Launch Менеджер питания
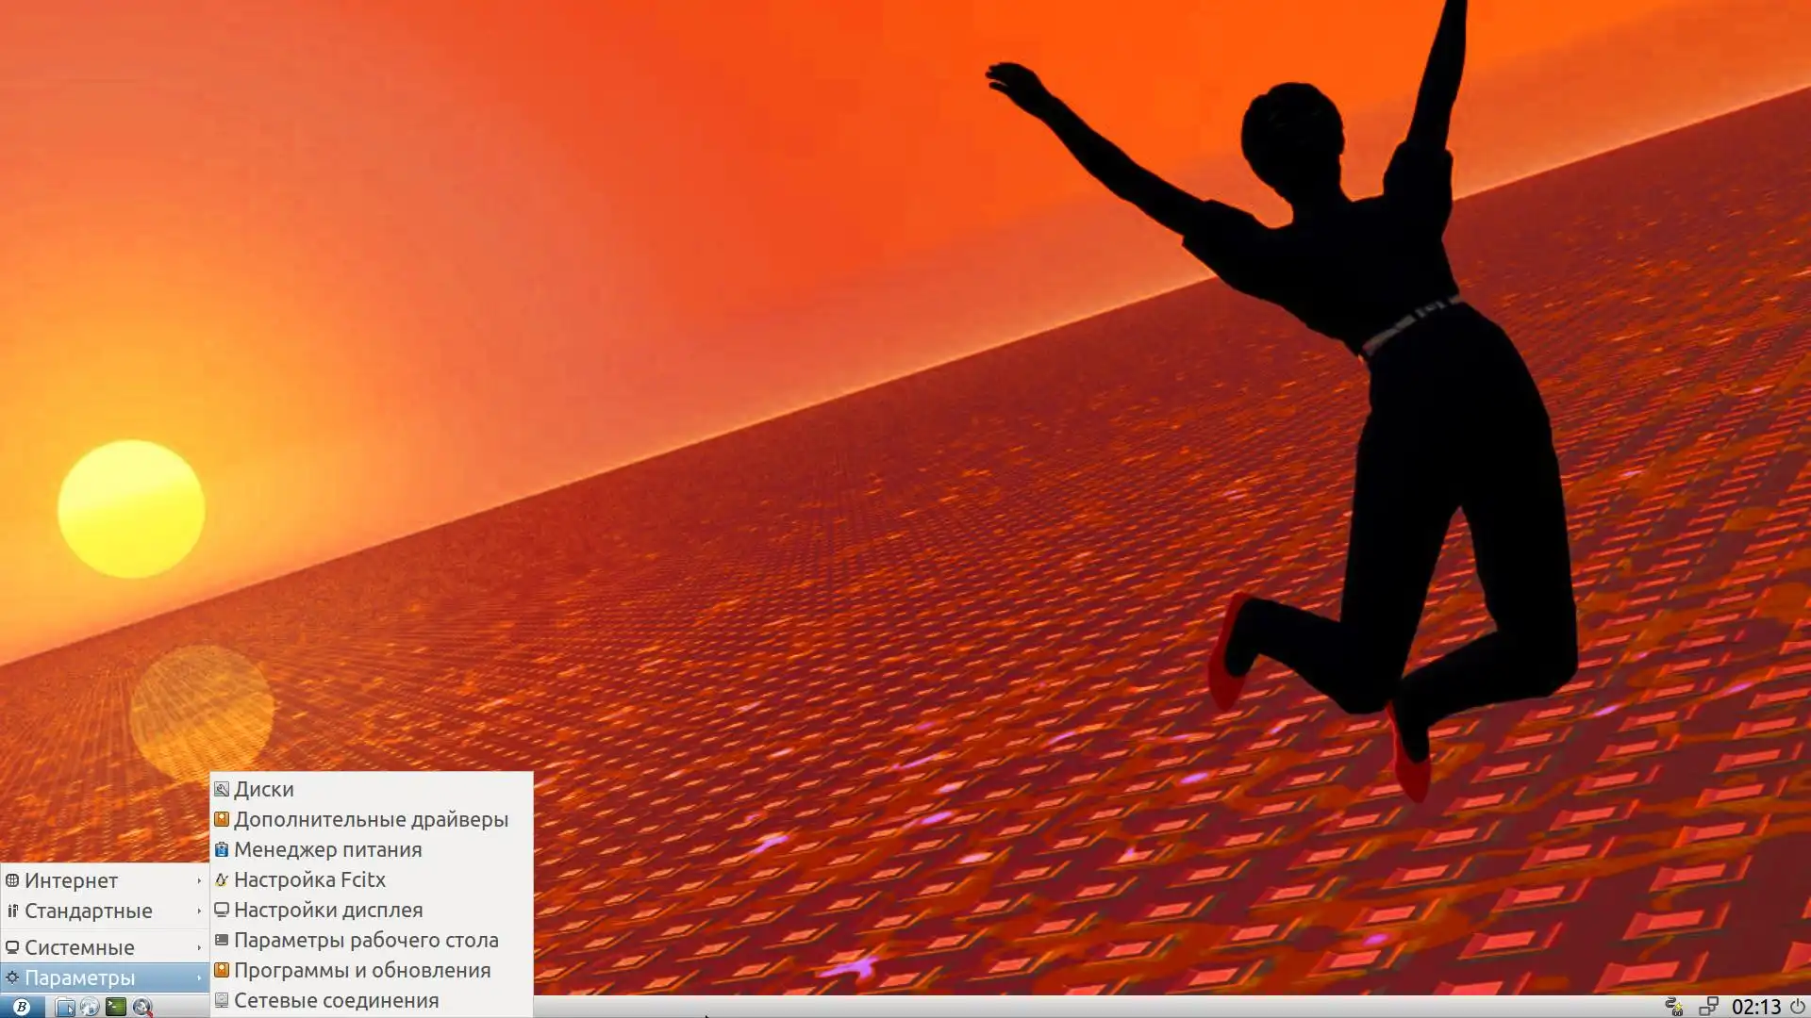Image resolution: width=1811 pixels, height=1018 pixels. pos(327,849)
